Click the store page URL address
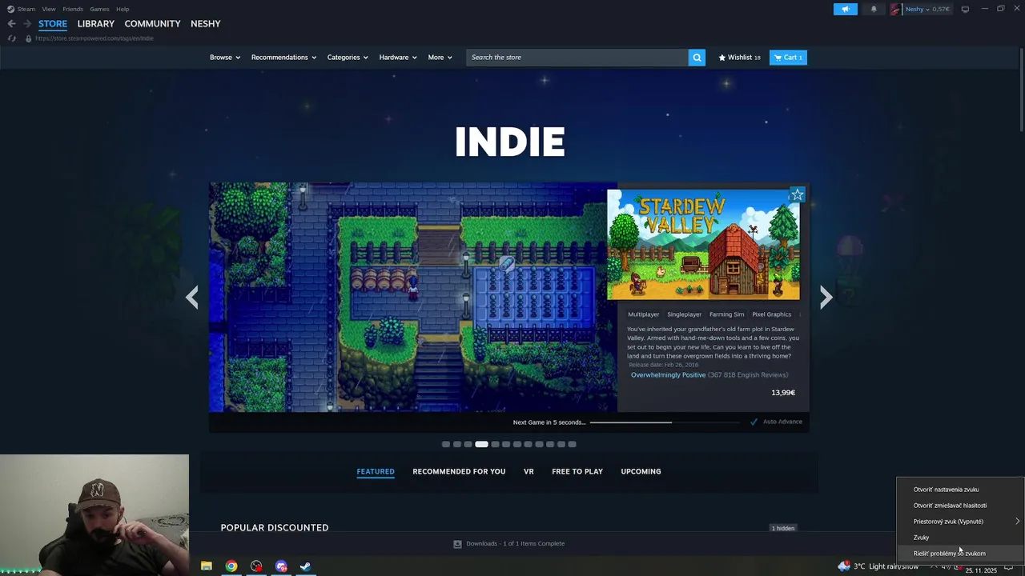This screenshot has height=576, width=1025. [x=94, y=38]
